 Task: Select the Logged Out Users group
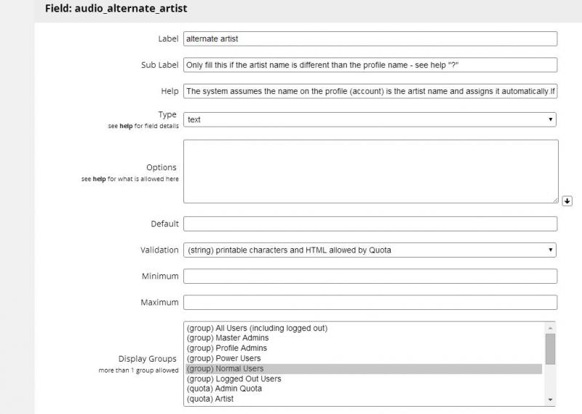pyautogui.click(x=234, y=379)
